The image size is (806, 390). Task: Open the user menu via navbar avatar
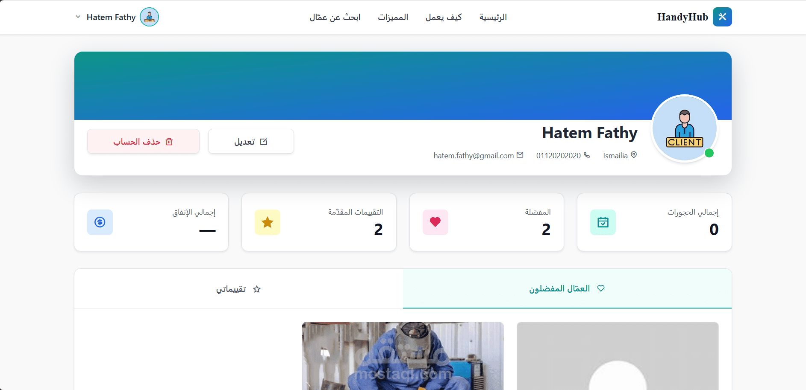point(149,17)
